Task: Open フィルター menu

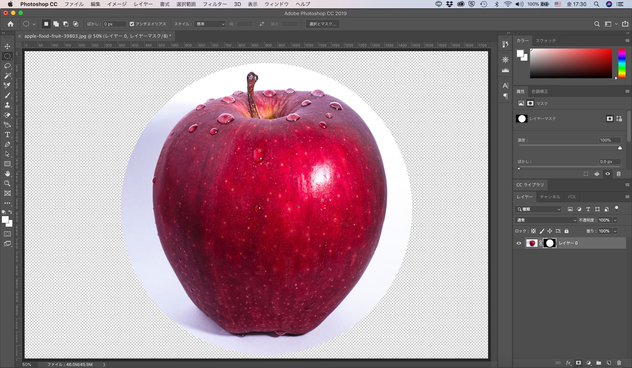Action: coord(215,4)
